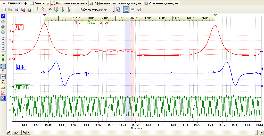Image resolution: width=264 pixels, height=136 pixels.
Task: Toggle channel labels with the Abc button
Action: click(x=3, y=76)
